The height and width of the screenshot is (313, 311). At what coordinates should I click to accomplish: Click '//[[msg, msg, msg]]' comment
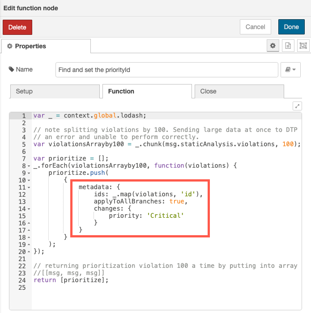point(69,273)
